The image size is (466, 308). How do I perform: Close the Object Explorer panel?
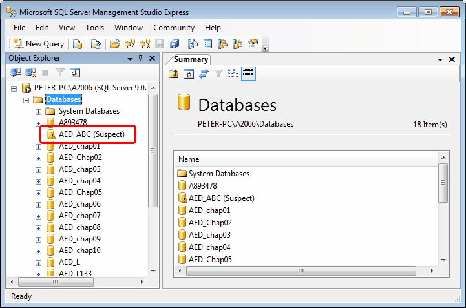[152, 58]
